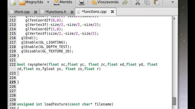Expand the recent files arrow next to Megnyitás
This screenshot has height=109, width=195.
point(48,2)
